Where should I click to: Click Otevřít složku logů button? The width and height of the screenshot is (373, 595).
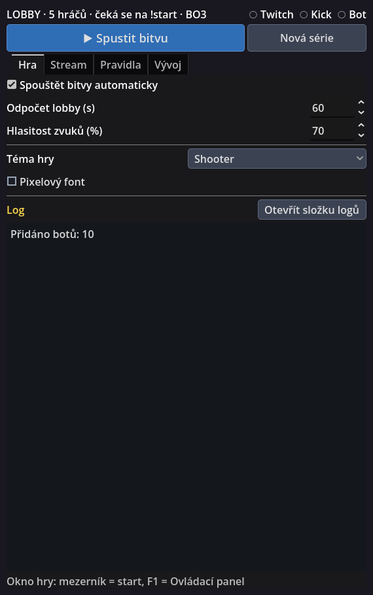point(312,210)
